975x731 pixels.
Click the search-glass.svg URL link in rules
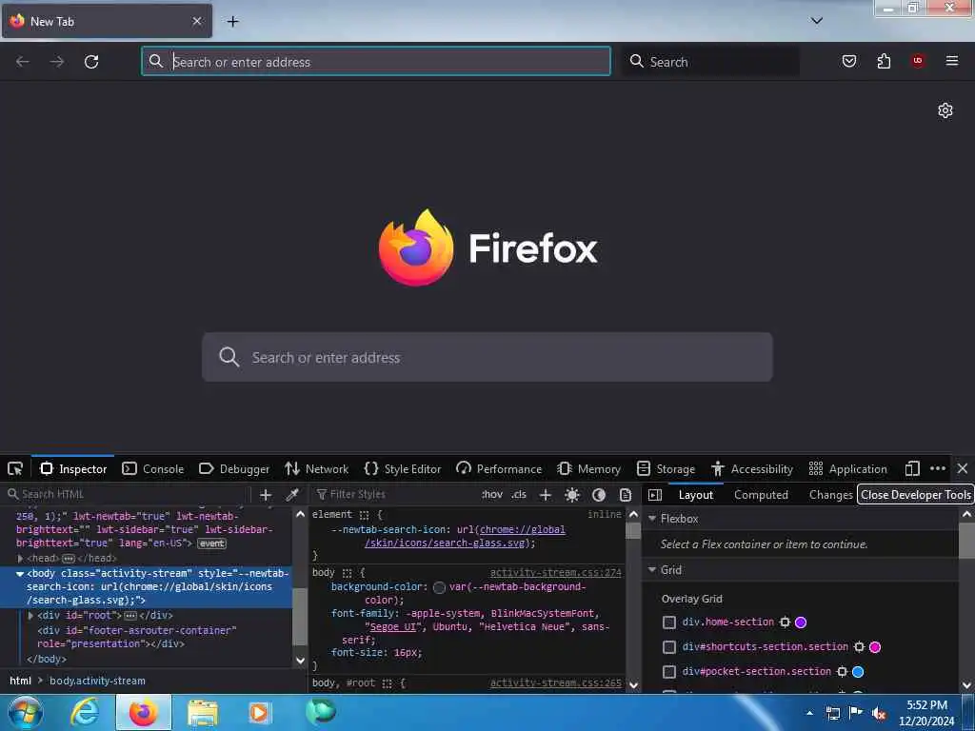click(465, 536)
